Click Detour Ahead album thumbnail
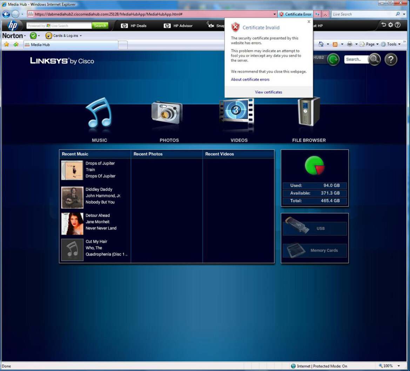The height and width of the screenshot is (371, 410). pyautogui.click(x=72, y=223)
